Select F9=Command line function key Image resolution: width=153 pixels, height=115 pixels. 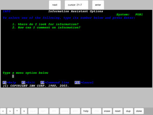(x=55, y=82)
